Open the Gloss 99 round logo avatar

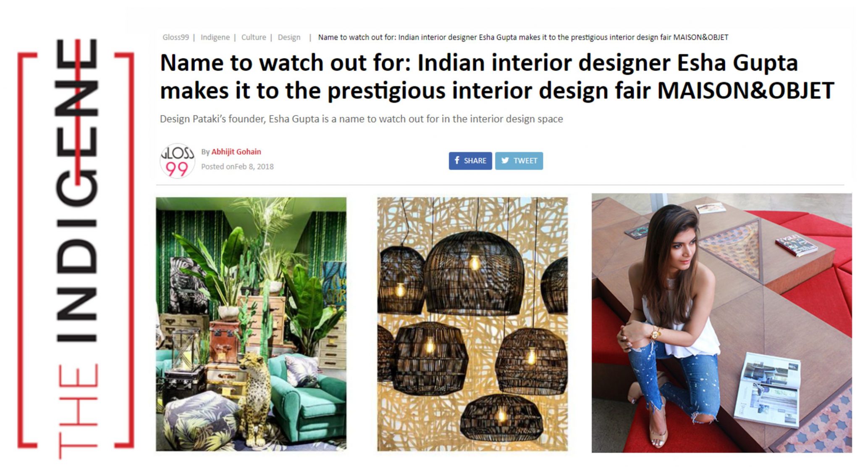(177, 161)
